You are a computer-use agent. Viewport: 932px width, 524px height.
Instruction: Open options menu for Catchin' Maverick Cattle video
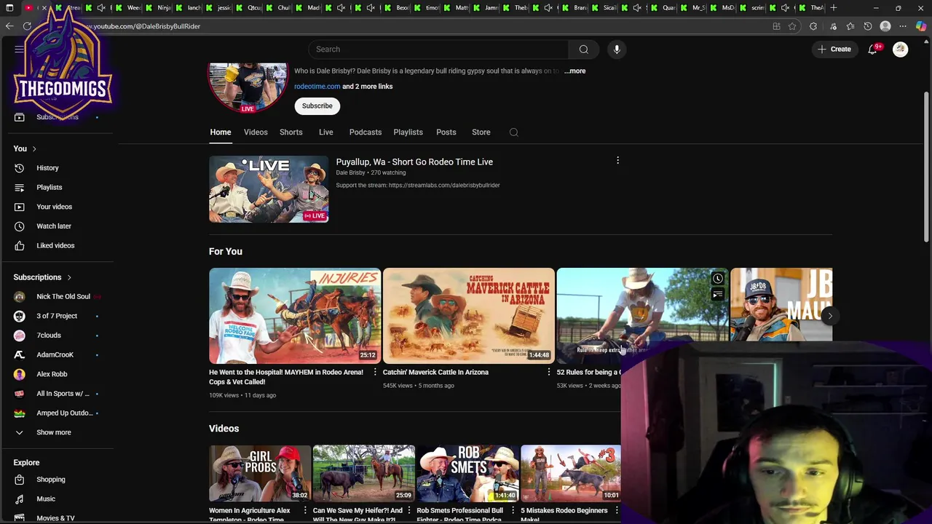(x=549, y=372)
